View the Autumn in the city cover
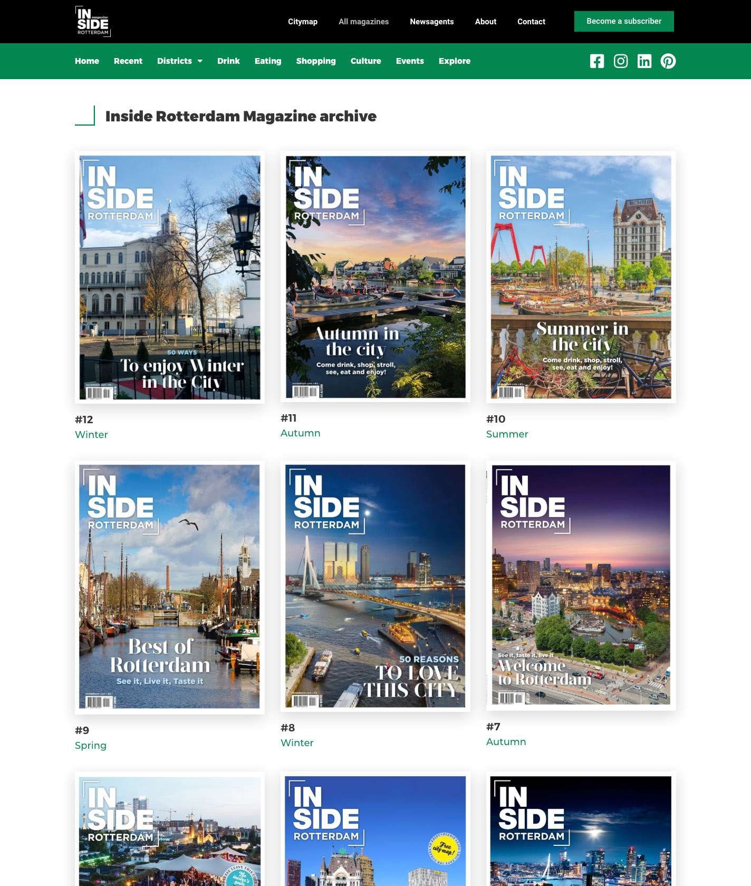Screen dimensions: 751x886 (375, 277)
